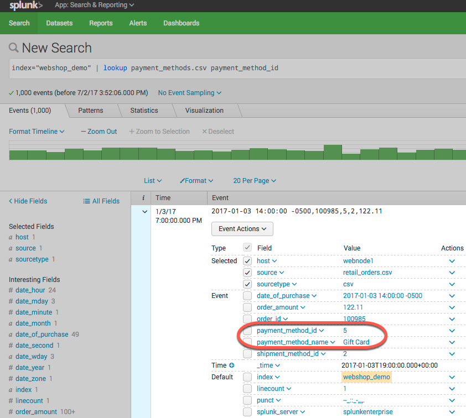The image size is (466, 418).
Task: Click the date_hour interesting field
Action: click(x=30, y=290)
